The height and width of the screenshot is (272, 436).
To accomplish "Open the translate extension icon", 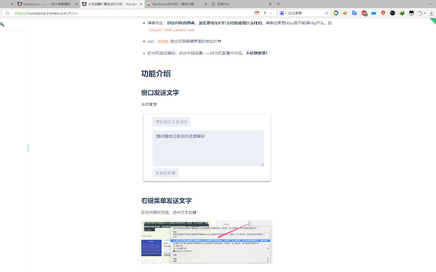I will point(354,13).
